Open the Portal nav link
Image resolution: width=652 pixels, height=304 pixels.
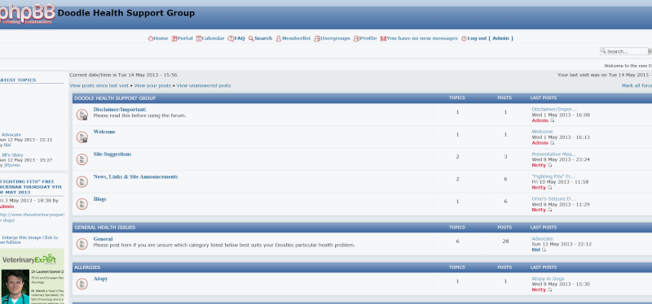tap(185, 38)
